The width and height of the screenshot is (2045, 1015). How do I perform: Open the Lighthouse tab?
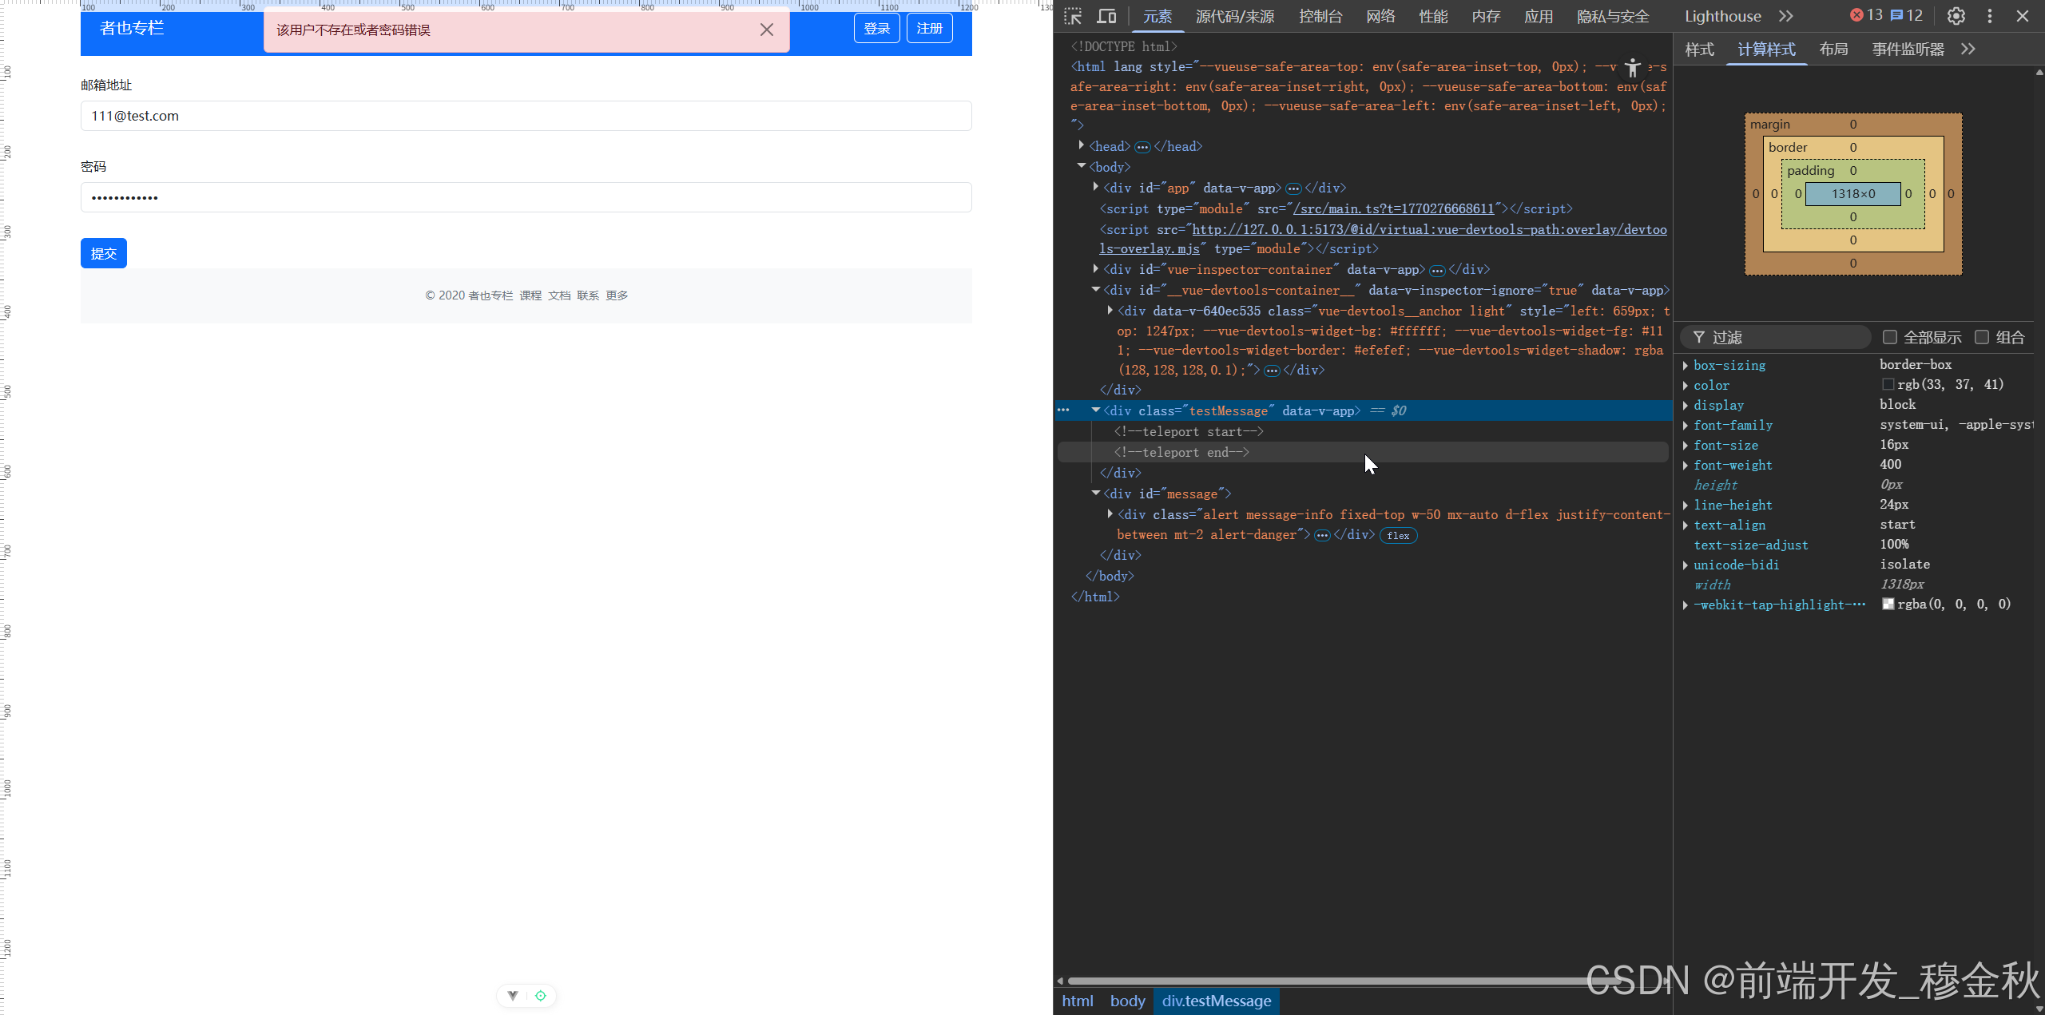coord(1723,16)
